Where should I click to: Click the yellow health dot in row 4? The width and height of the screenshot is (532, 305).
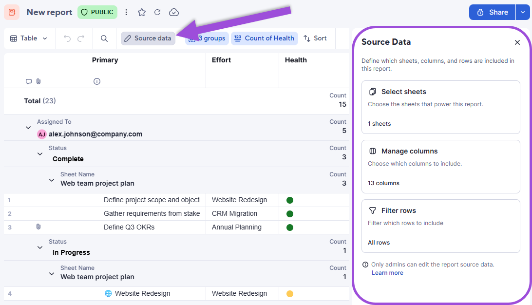tap(290, 294)
